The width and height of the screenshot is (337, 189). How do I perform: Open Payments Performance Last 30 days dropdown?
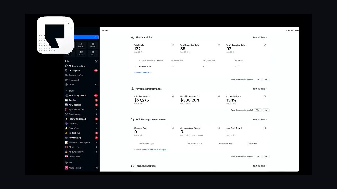(260, 89)
